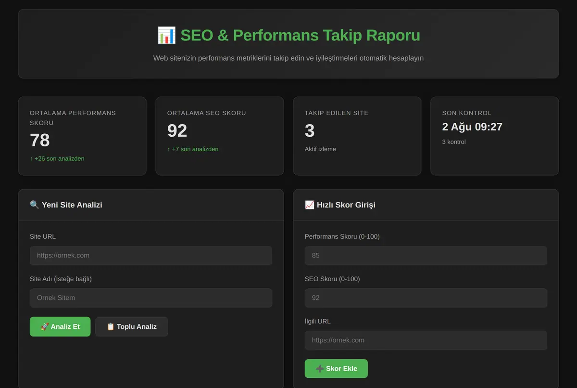Run analysis with the Analiz Et button
This screenshot has height=388, width=577.
(60, 326)
